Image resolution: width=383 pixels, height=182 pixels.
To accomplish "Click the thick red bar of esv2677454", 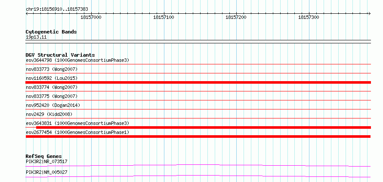I will point(198,136).
